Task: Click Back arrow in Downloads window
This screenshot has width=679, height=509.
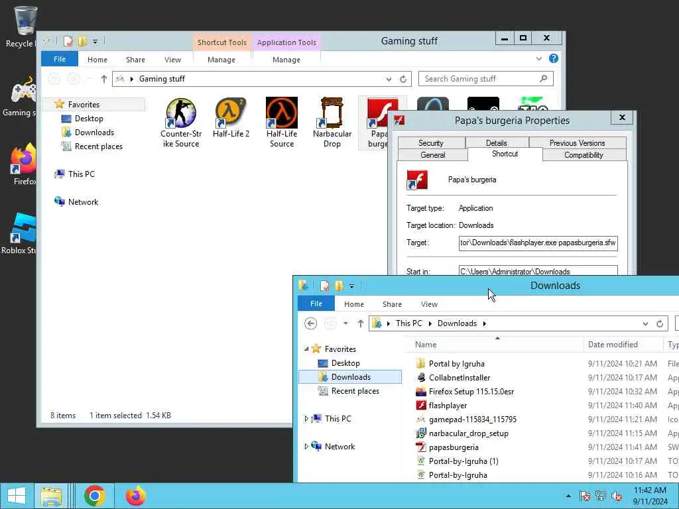Action: [x=310, y=323]
